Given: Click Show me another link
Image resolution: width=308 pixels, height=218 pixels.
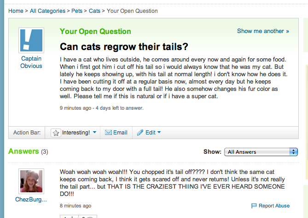Looking at the screenshot, I should pos(263,31).
